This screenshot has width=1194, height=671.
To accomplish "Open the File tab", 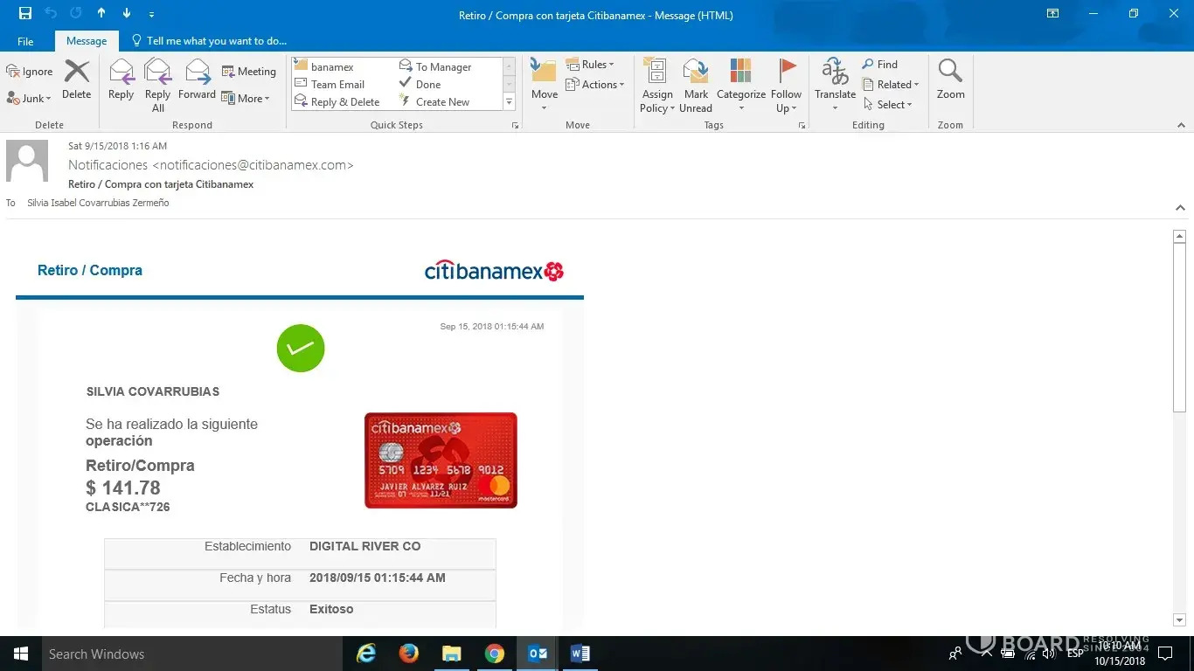I will click(x=25, y=41).
